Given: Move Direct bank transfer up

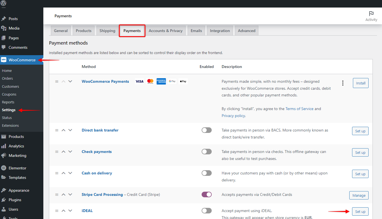Looking at the screenshot, I should pyautogui.click(x=63, y=130).
